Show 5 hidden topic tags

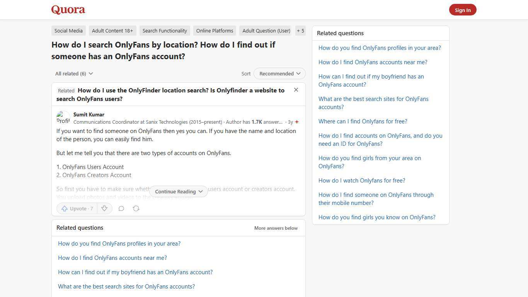click(x=300, y=31)
